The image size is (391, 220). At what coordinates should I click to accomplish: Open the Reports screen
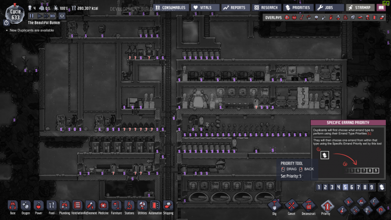click(x=236, y=8)
